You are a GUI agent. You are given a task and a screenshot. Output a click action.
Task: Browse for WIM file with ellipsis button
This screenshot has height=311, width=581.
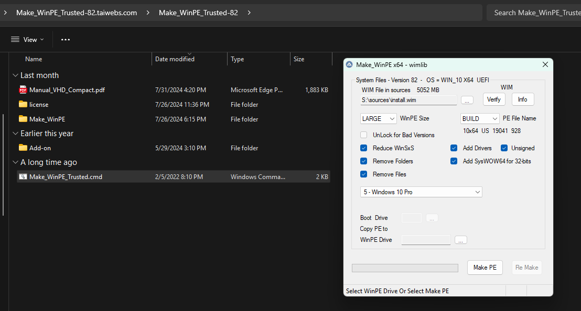tap(467, 99)
